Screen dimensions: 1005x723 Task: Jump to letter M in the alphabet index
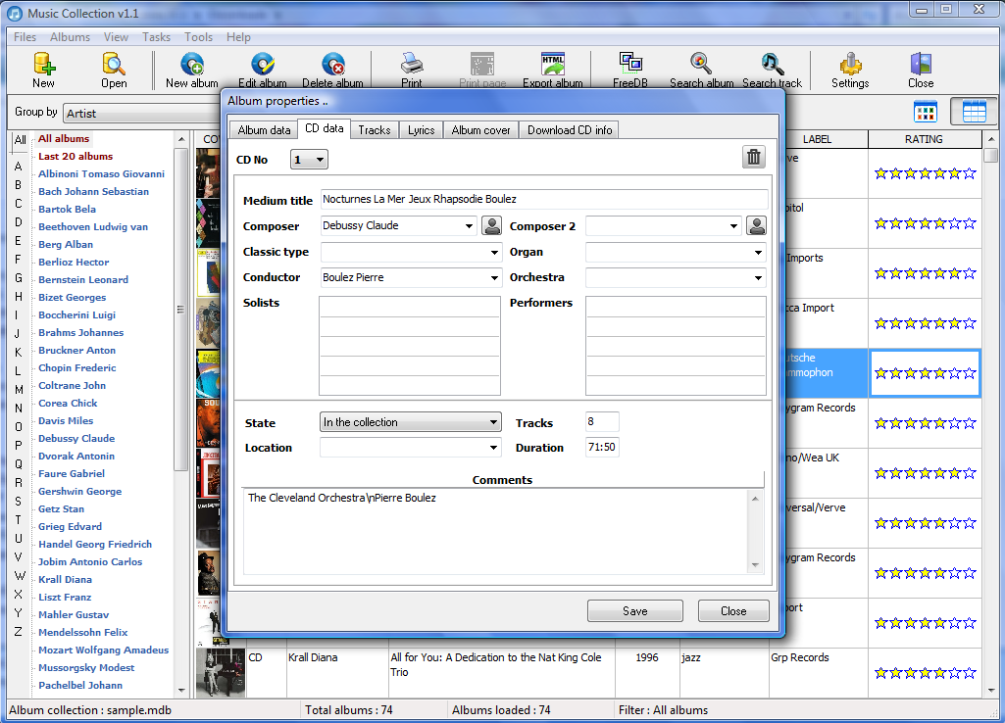[x=19, y=389]
